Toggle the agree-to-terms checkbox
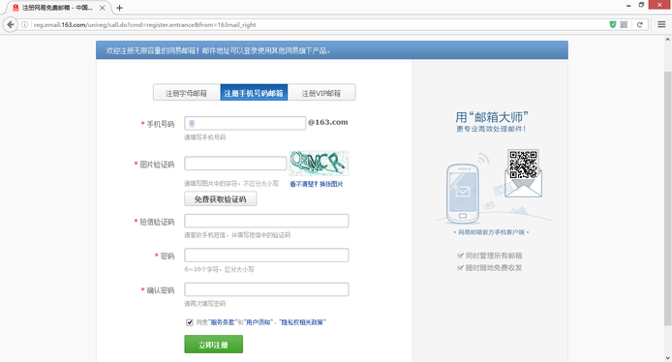The height and width of the screenshot is (362, 672). (190, 322)
